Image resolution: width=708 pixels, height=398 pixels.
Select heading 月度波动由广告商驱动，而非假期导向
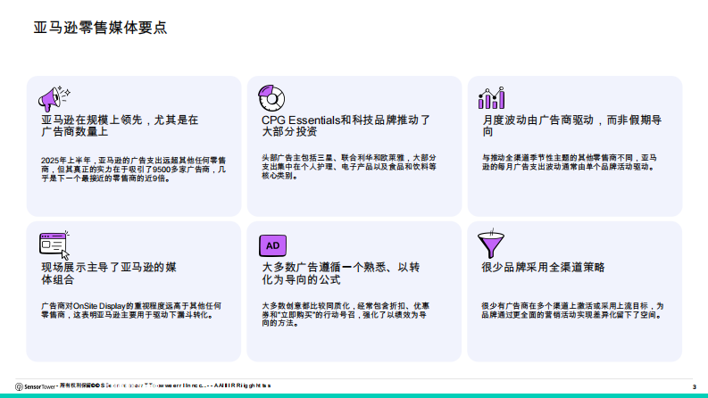click(571, 126)
